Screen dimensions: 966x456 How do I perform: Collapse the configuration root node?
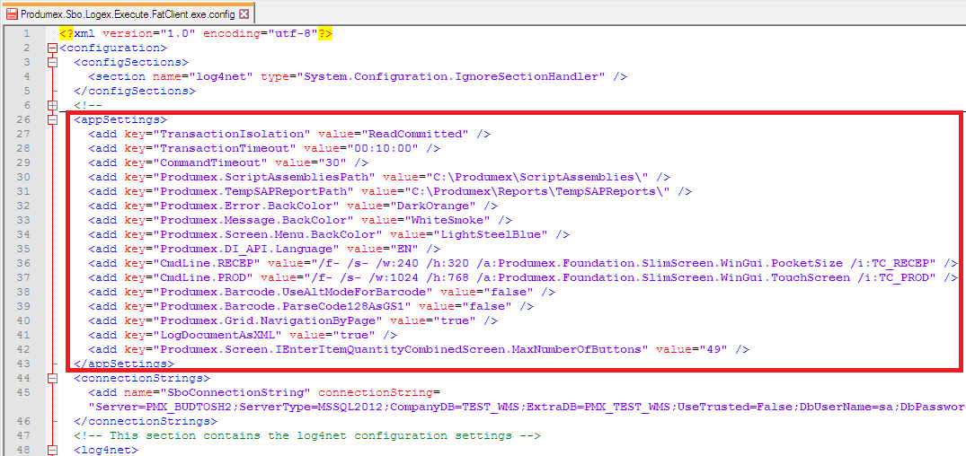pos(52,48)
